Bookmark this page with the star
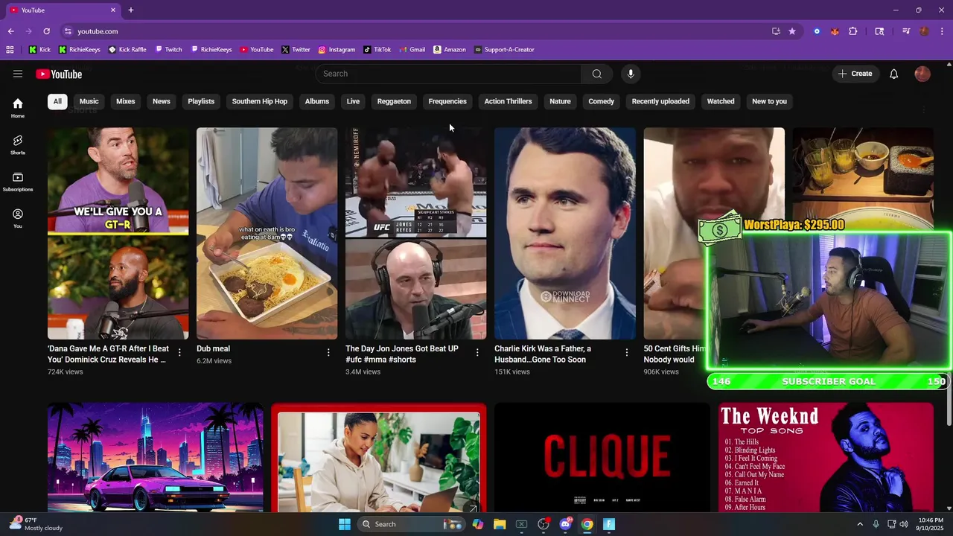This screenshot has width=953, height=536. pos(792,31)
